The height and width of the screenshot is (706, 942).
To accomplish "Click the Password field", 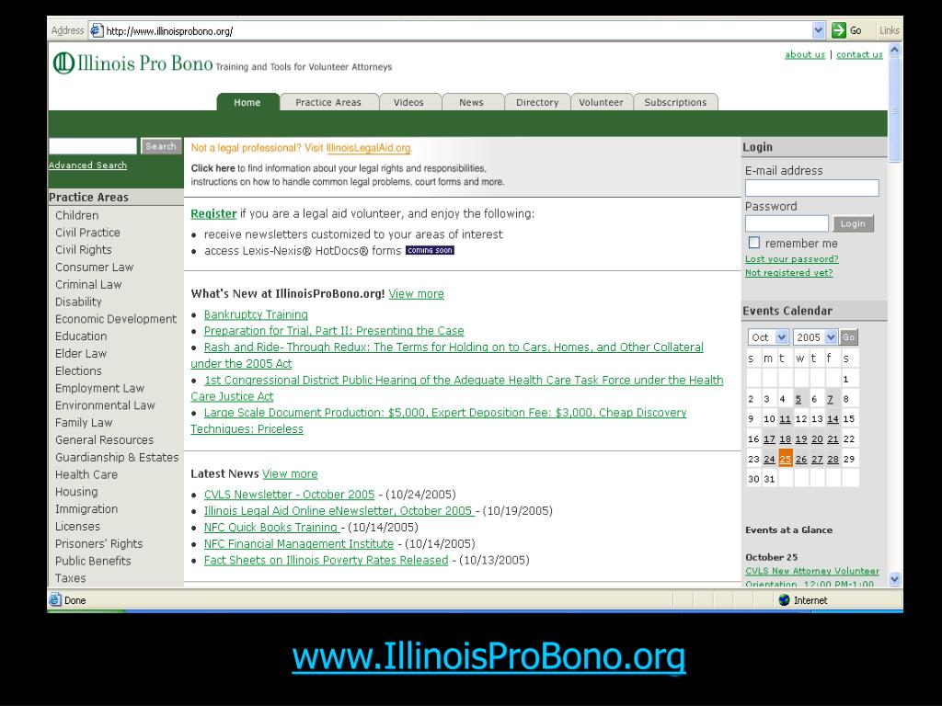I will (787, 223).
